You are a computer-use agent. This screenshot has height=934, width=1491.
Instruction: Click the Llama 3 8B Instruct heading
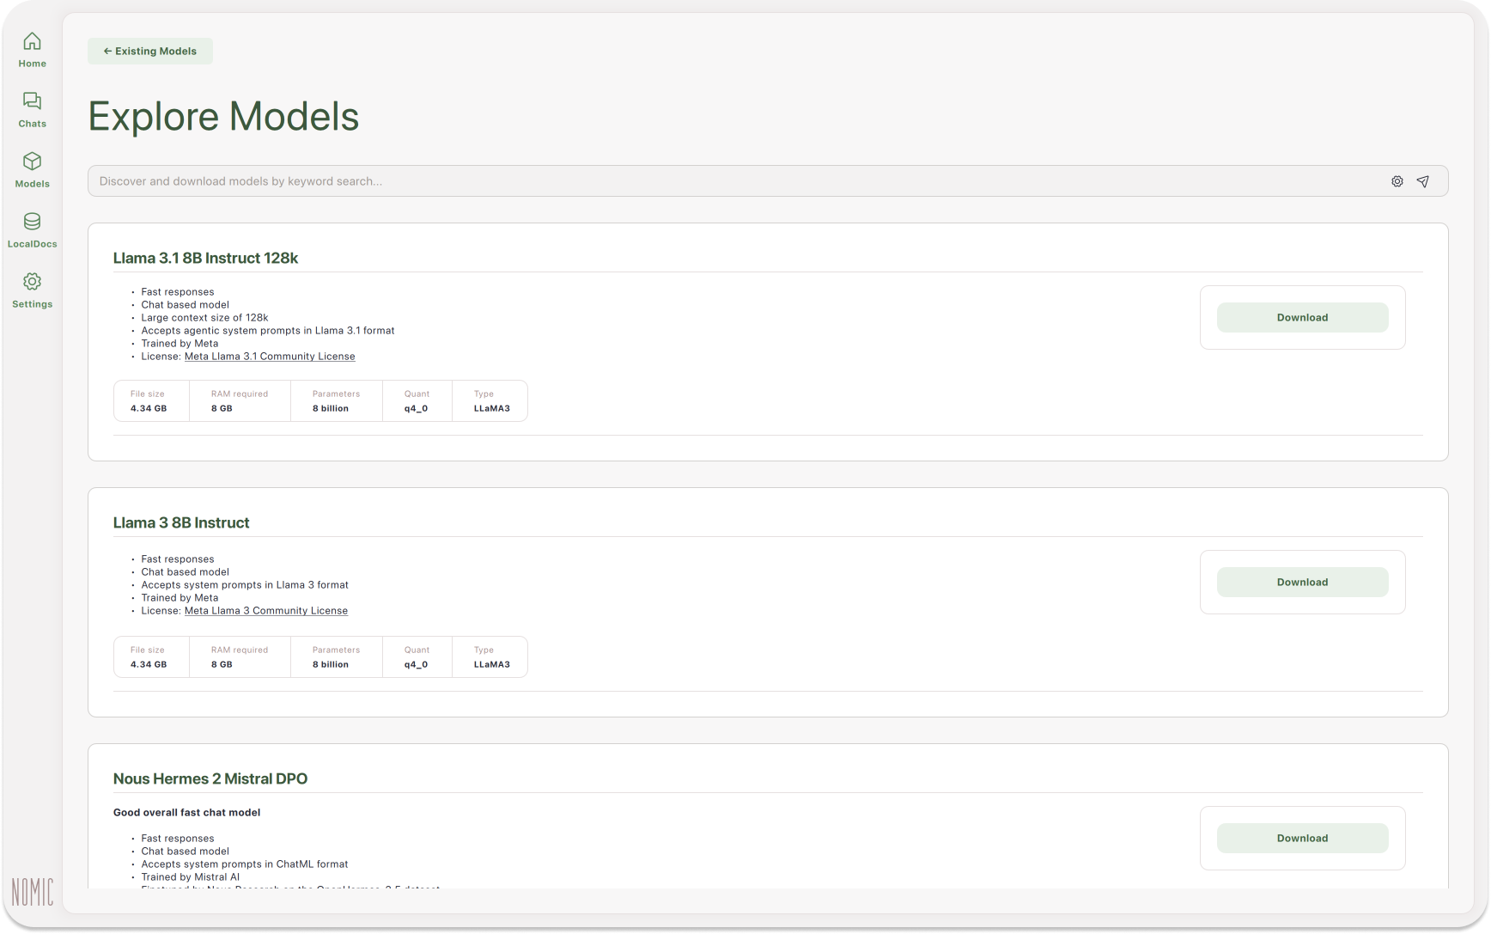point(181,522)
